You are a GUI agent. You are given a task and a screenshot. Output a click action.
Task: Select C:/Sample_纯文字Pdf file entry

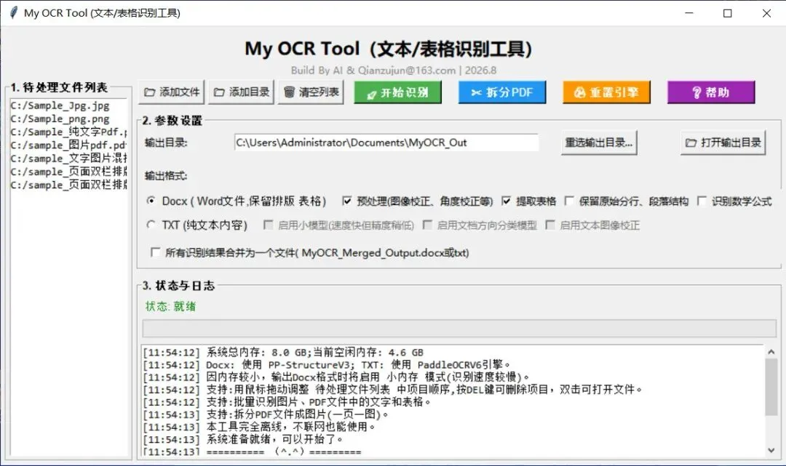coord(68,132)
